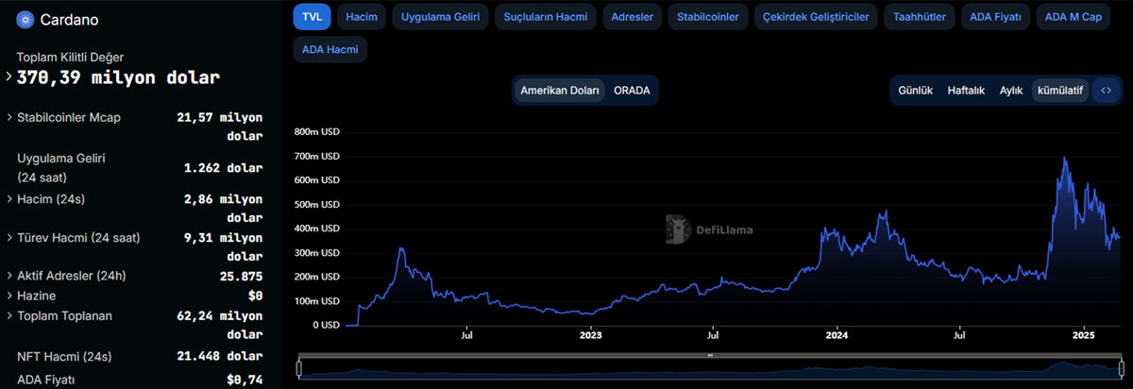This screenshot has height=389, width=1133.
Task: Select the Haftalık interval
Action: tap(966, 91)
